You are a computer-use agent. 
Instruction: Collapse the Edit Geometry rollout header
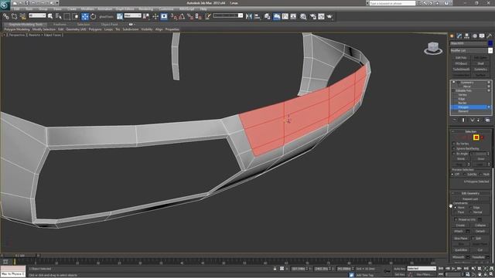[470, 193]
